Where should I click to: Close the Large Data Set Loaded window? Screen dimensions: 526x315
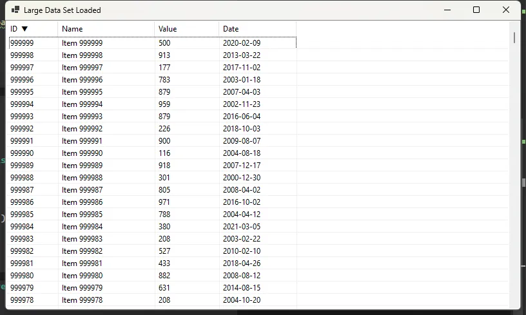point(506,10)
